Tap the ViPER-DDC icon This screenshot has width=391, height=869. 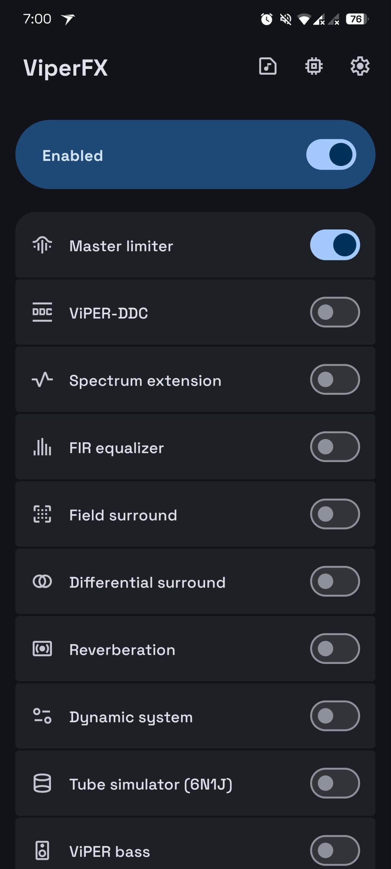pyautogui.click(x=42, y=312)
